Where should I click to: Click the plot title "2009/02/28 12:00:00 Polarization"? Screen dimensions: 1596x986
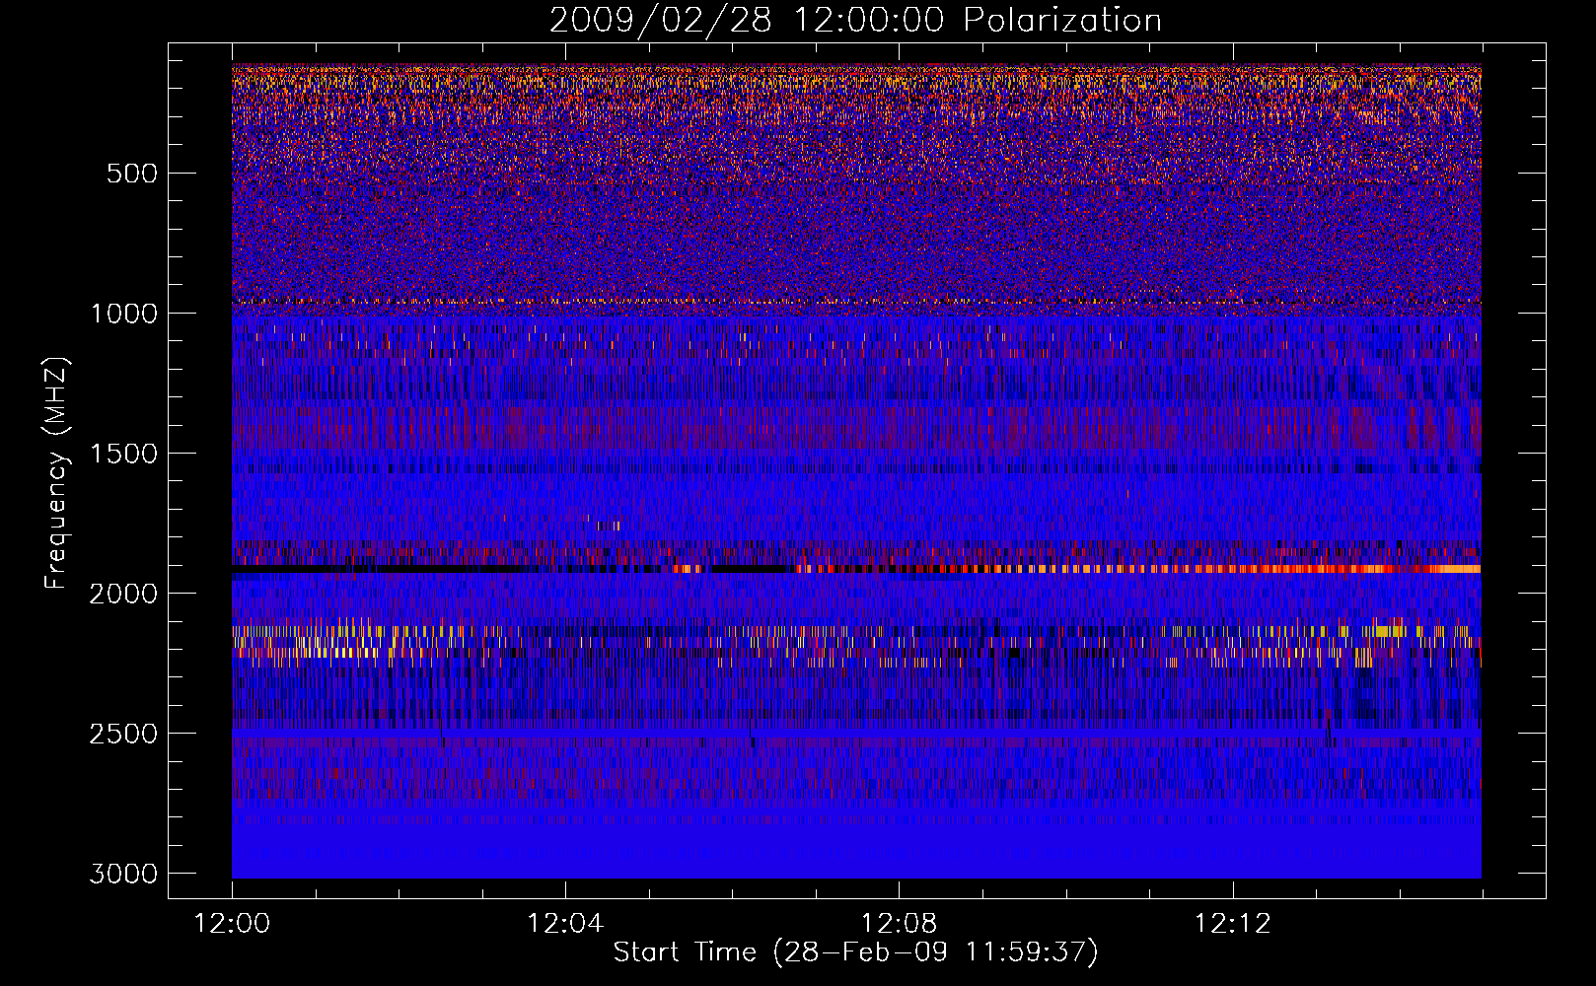point(855,20)
